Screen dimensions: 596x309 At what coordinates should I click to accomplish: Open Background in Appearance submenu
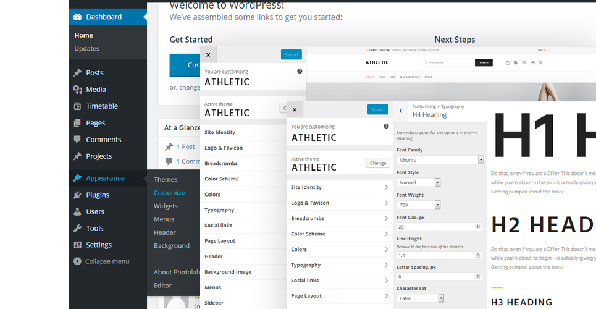(x=172, y=246)
